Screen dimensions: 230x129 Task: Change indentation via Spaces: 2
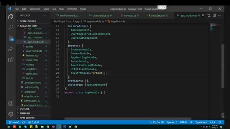(x=172, y=122)
